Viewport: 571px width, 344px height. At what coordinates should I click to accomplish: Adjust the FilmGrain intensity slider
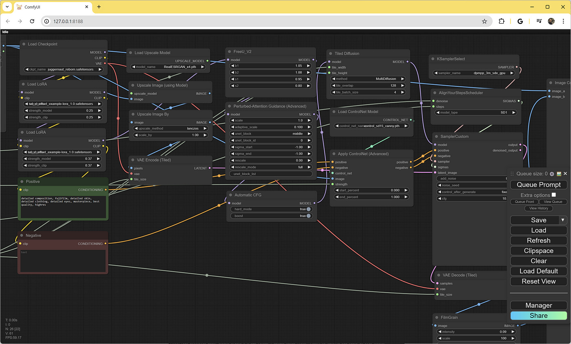[x=478, y=332]
